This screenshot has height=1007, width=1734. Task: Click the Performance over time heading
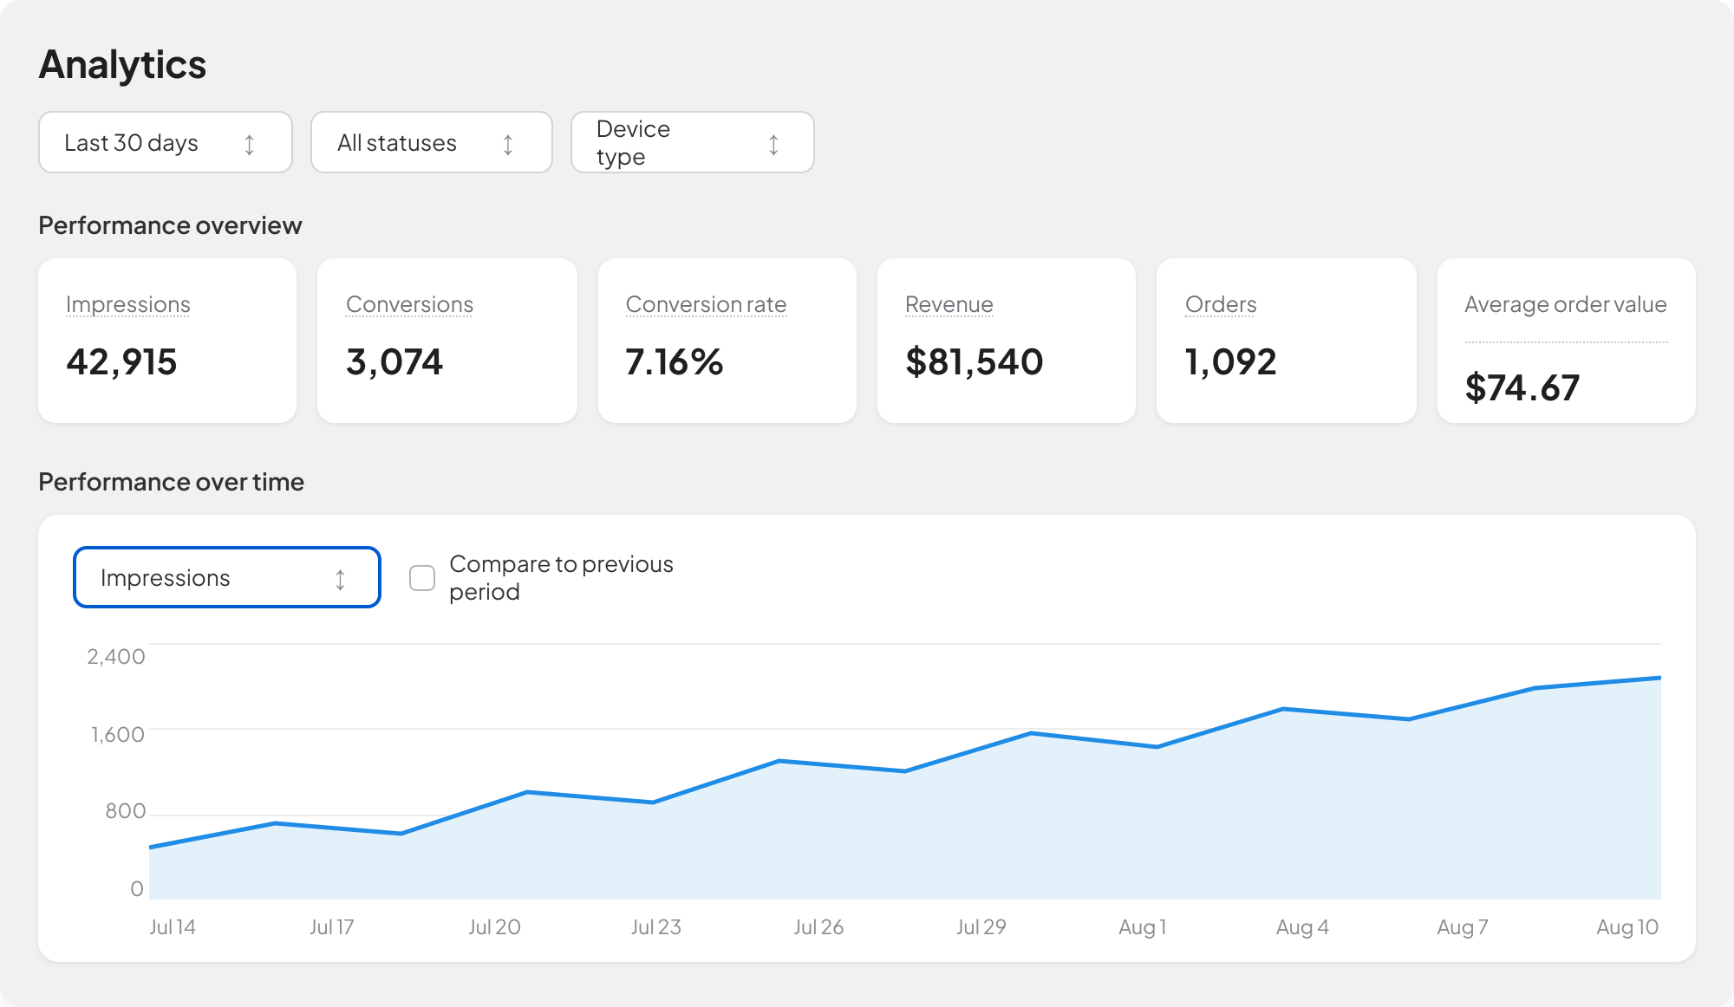(x=172, y=482)
